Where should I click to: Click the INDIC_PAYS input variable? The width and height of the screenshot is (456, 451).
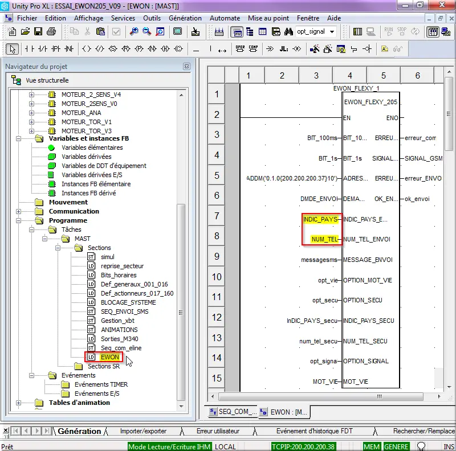pos(320,219)
